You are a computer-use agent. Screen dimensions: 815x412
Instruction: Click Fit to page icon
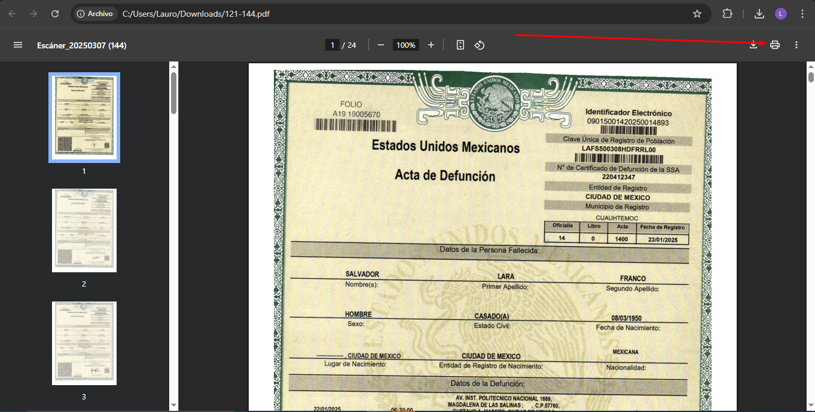tap(460, 45)
